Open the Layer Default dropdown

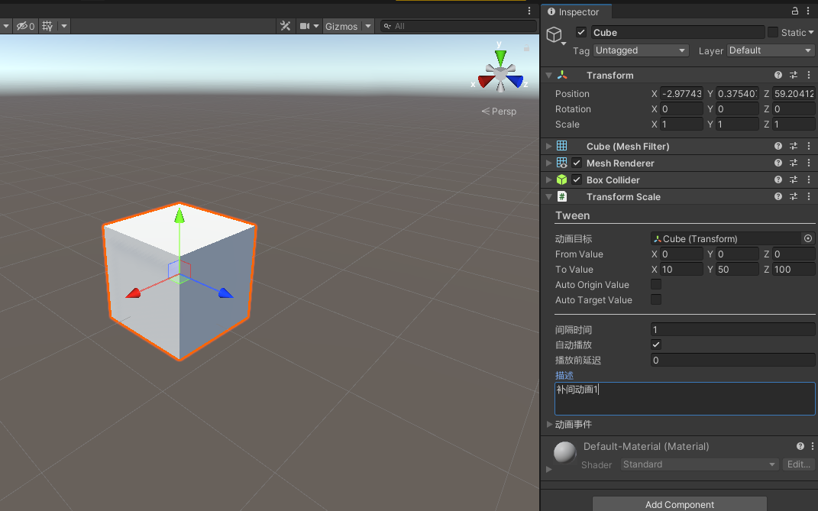pos(771,50)
